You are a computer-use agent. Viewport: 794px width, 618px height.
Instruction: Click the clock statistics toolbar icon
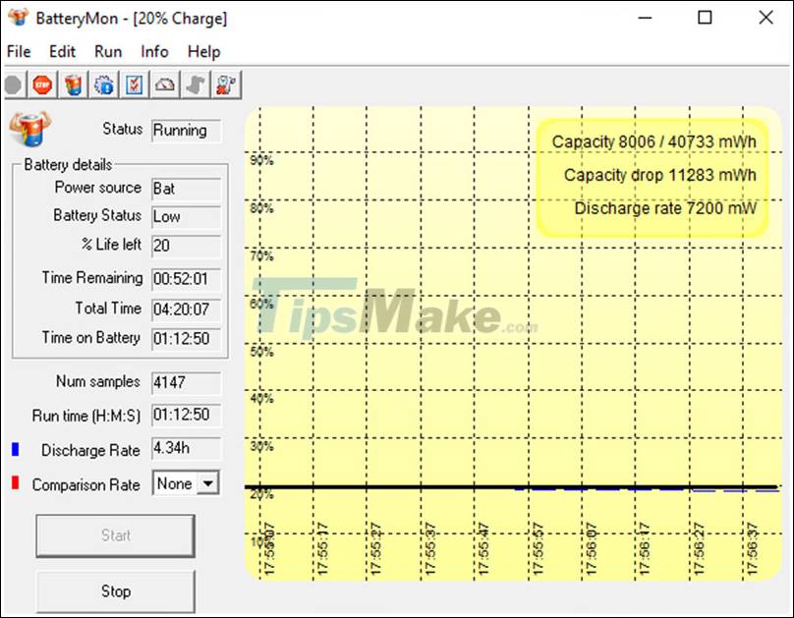[x=225, y=85]
